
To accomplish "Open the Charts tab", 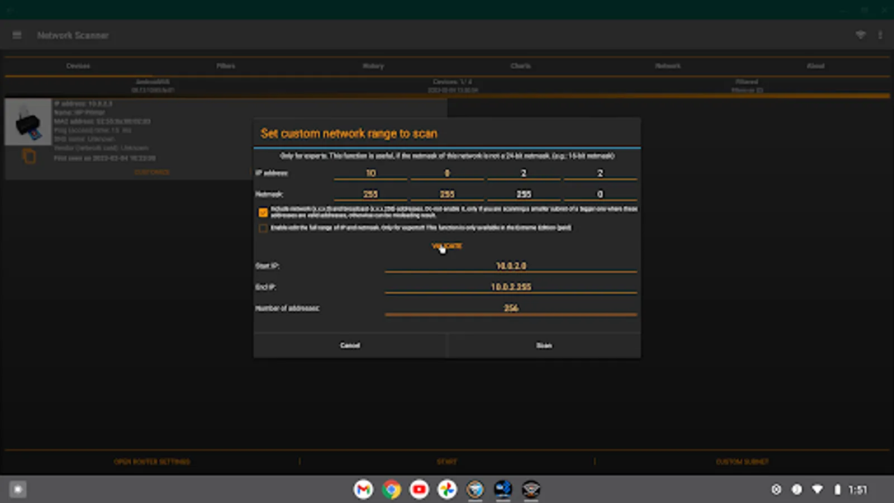I will coord(521,66).
